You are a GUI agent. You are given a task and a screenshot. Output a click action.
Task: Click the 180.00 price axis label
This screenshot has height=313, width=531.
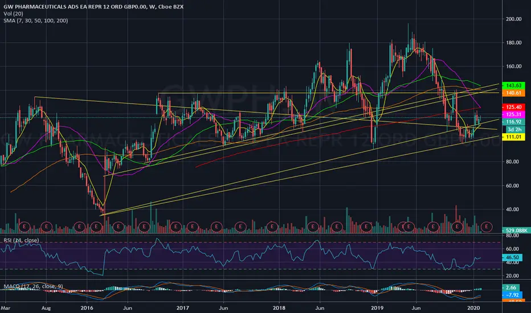513,43
